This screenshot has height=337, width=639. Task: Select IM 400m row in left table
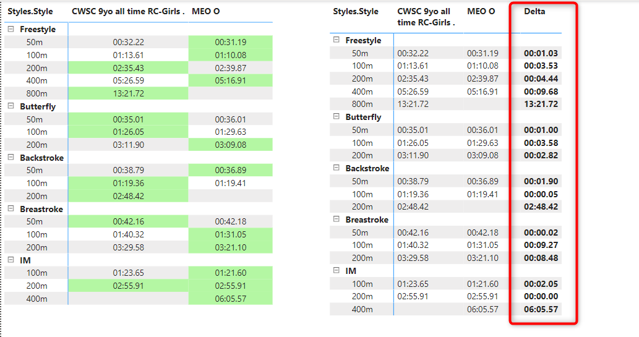pyautogui.click(x=139, y=299)
